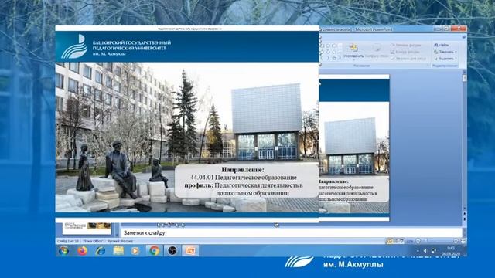Click the Башкирский государственный university logo text
Screen dimensions: 495x278
132,48
